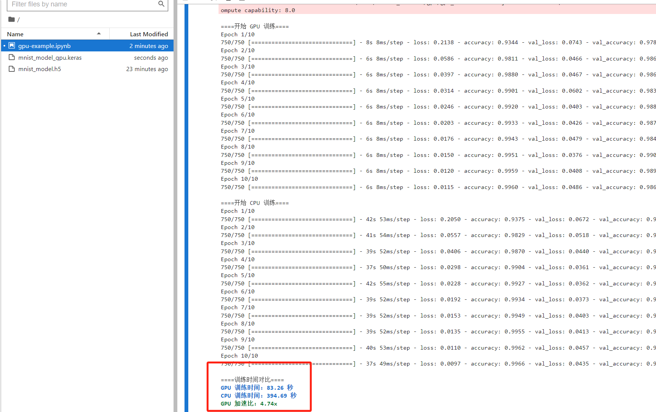Image resolution: width=656 pixels, height=412 pixels.
Task: Click the pink compute capability stderr output
Action: tap(437, 10)
